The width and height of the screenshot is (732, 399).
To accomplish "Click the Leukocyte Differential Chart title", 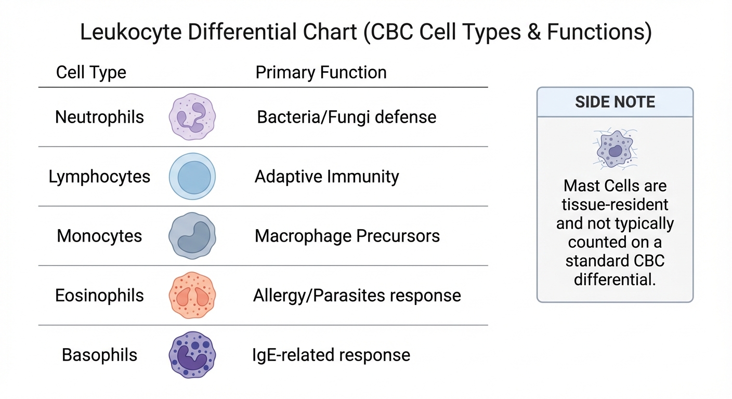I will (x=365, y=32).
